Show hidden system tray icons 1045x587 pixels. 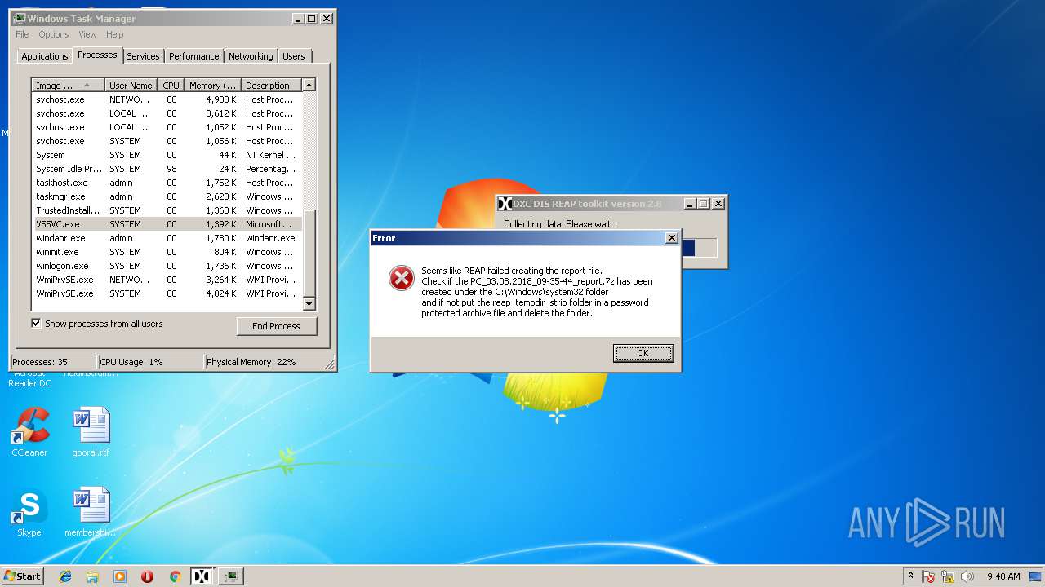coord(910,576)
